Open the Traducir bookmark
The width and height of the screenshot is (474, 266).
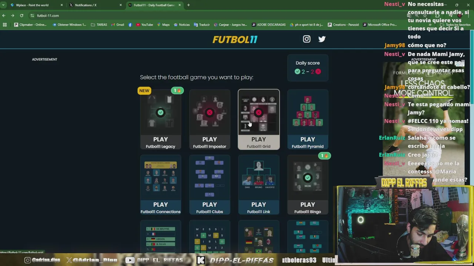tap(201, 25)
